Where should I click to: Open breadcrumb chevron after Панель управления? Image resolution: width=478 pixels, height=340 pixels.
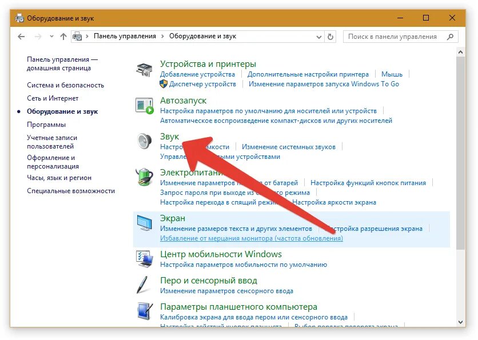coord(162,36)
